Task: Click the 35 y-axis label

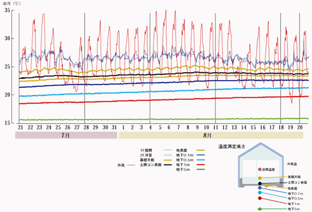Action: click(x=7, y=10)
